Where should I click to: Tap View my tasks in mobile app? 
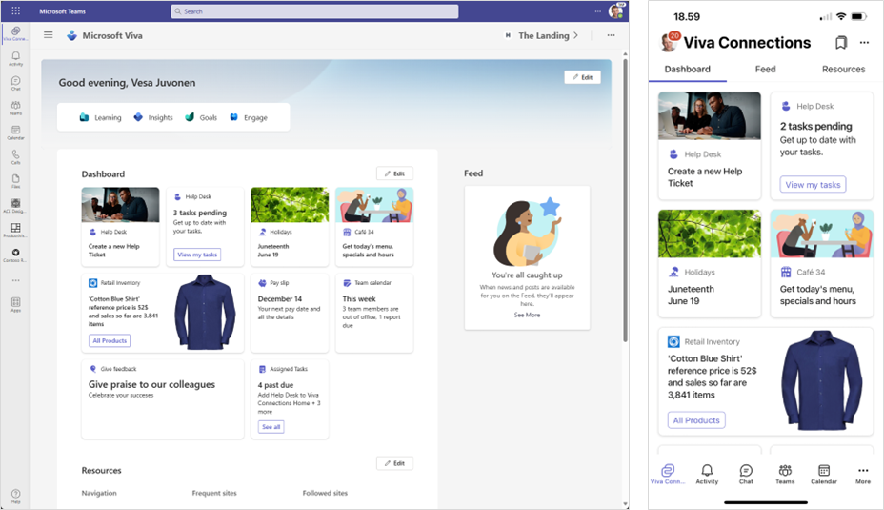click(813, 185)
